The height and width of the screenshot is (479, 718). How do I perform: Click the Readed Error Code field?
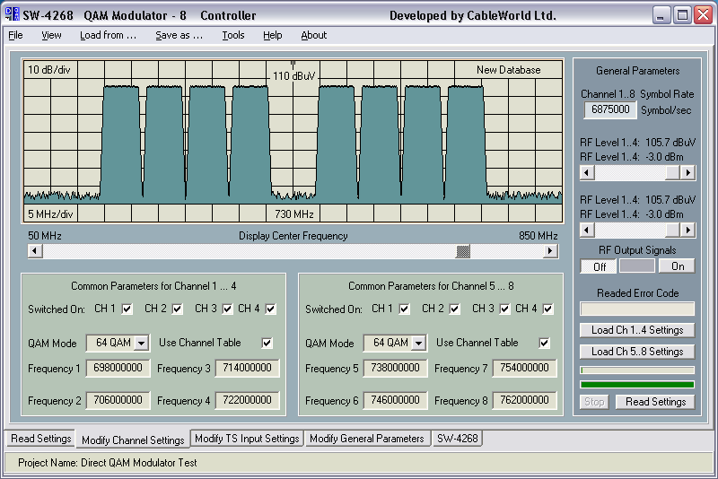point(637,309)
